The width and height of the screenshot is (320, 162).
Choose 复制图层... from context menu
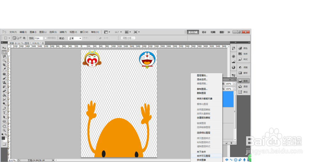coord(206,89)
